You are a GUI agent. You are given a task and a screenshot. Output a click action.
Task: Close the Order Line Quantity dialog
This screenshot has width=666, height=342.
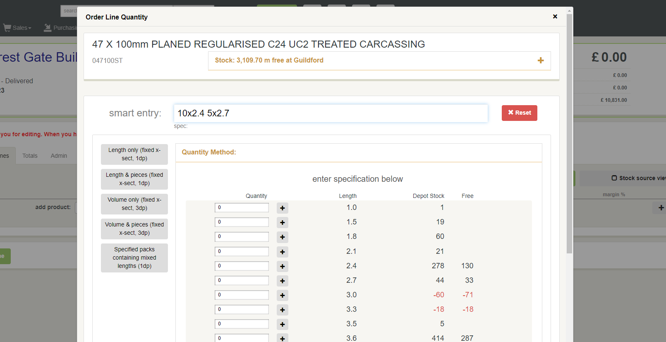click(555, 17)
